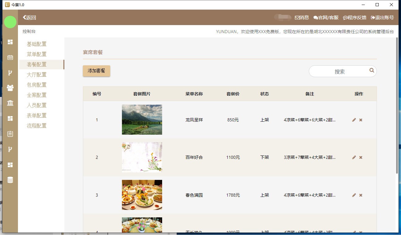This screenshot has height=235, width=401.
Task: Open 表单配置 in the side menu
Action: click(x=37, y=115)
